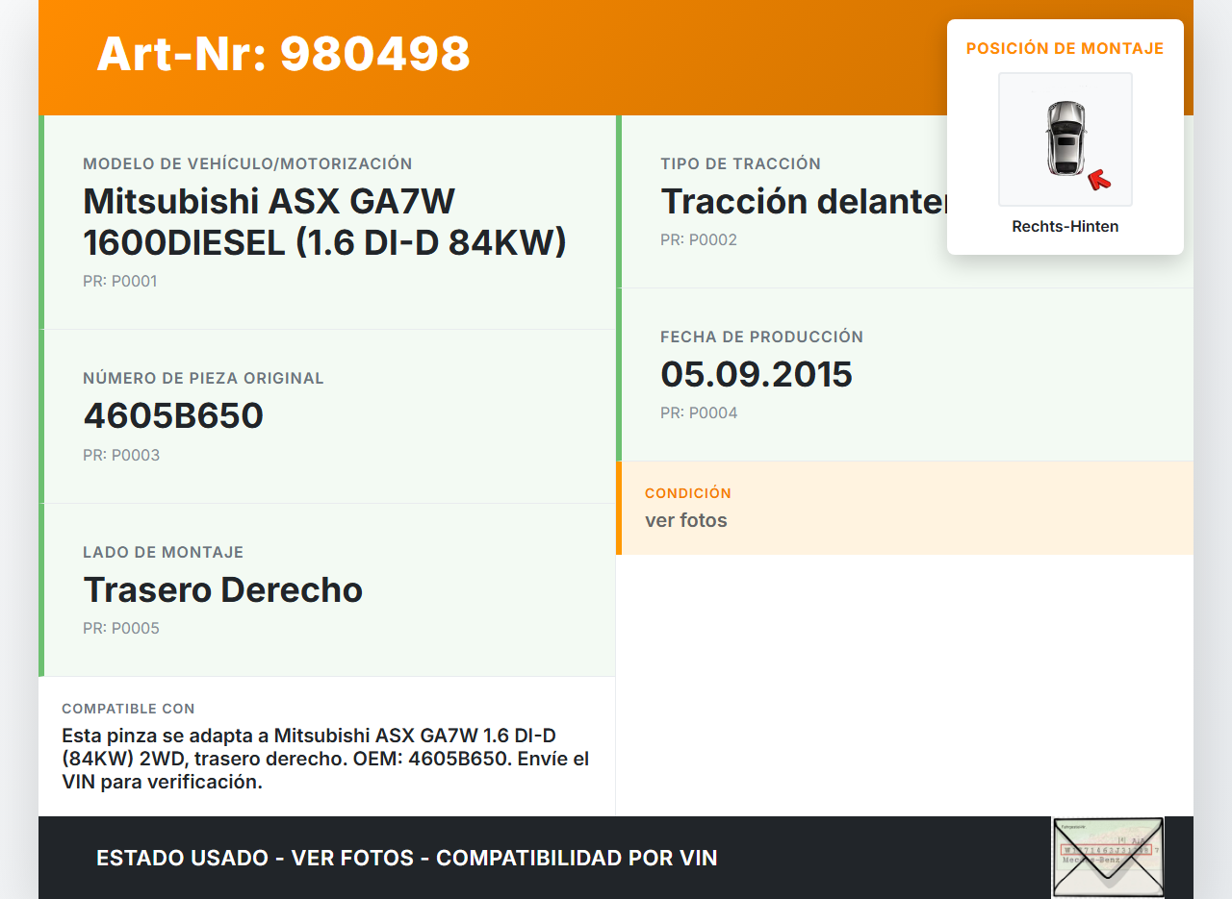Click the ESTADO USADO footer banner text
1232x899 pixels.
pos(406,858)
